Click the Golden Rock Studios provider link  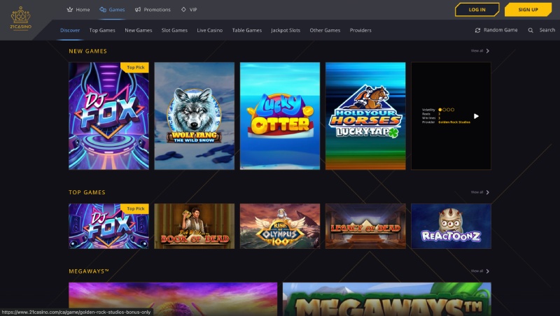coord(454,122)
